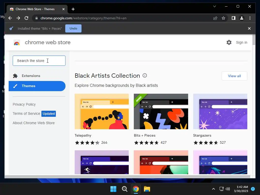This screenshot has height=195, width=260.
Task: Open the tab search chevron in title bar
Action: click(x=214, y=6)
